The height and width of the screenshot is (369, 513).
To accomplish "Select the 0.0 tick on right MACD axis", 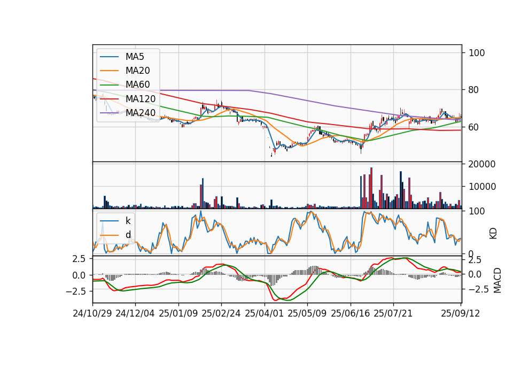I will 475,274.
